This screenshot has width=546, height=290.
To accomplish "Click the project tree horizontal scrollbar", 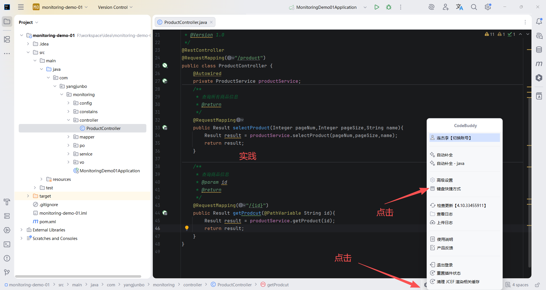I will (78, 276).
